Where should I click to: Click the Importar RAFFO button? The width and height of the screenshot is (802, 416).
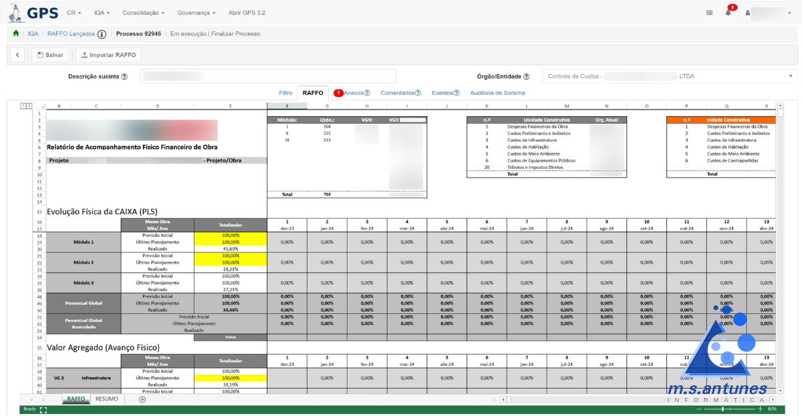click(x=108, y=54)
